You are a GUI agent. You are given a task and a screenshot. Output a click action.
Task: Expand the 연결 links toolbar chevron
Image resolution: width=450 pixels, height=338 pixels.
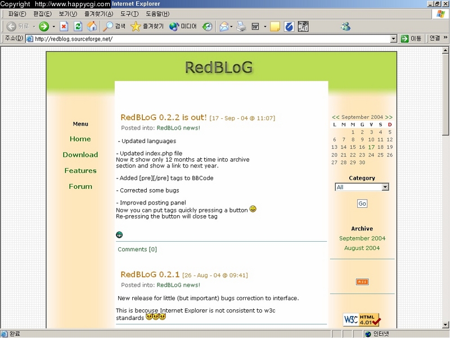445,37
